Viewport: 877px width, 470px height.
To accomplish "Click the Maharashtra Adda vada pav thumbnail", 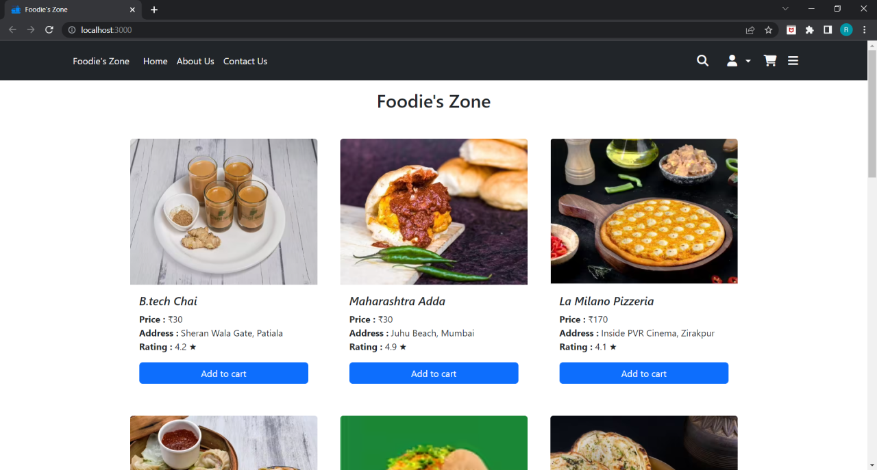I will coord(434,211).
